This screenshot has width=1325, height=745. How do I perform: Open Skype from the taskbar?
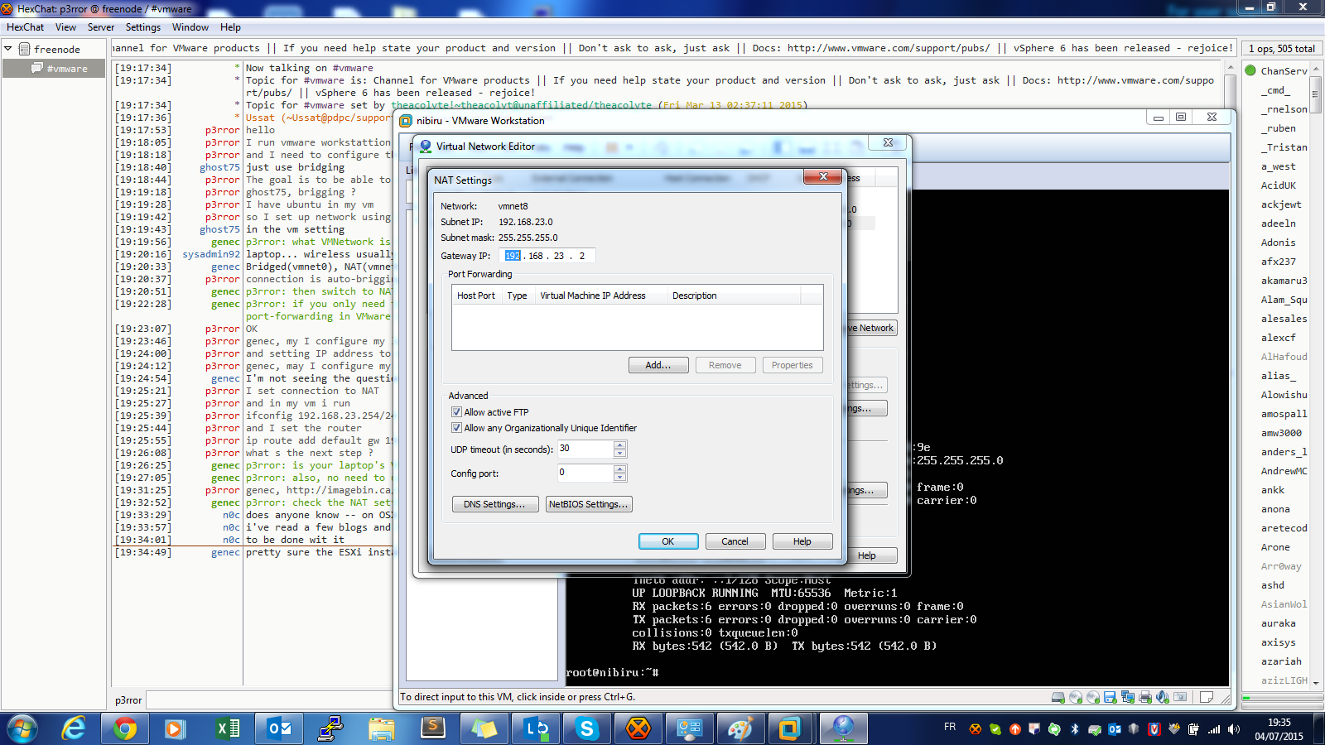click(x=587, y=728)
